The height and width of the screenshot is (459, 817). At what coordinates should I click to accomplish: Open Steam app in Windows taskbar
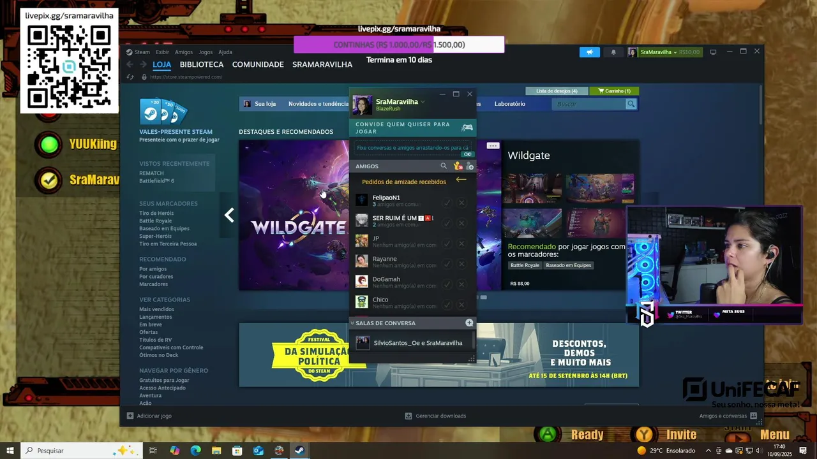coord(299,450)
